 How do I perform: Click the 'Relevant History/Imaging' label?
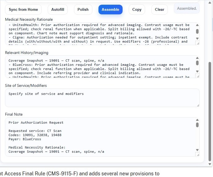(27, 53)
